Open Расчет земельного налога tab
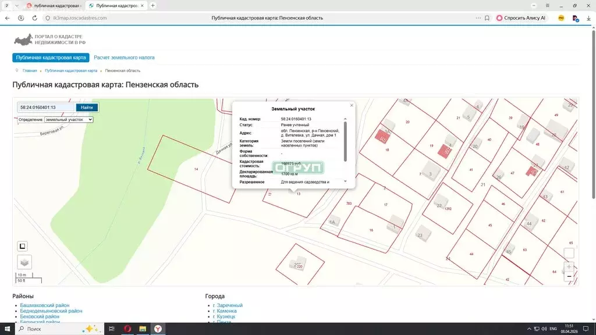Viewport: 596px width, 335px height. click(x=124, y=58)
